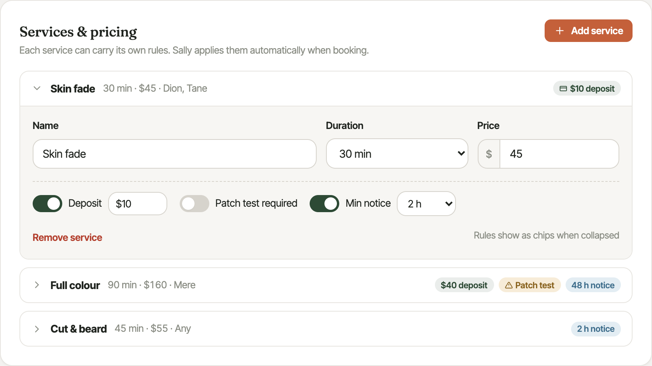This screenshot has height=366, width=652.
Task: Enable the Patch test required switch
Action: [195, 204]
